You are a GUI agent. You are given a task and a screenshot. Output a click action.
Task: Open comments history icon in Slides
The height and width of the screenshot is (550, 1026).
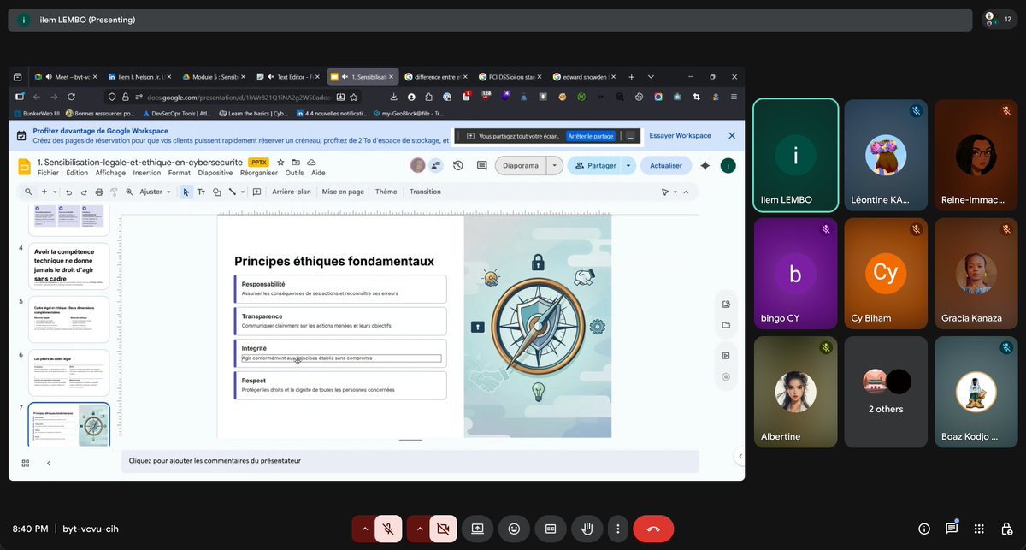481,165
